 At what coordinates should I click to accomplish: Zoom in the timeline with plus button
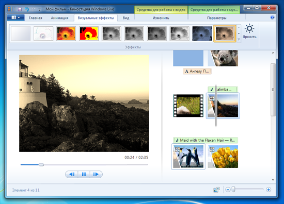[269, 190]
